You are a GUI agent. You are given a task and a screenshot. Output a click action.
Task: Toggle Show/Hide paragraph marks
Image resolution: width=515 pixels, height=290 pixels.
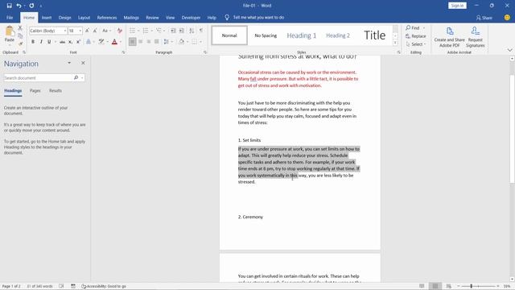point(201,31)
